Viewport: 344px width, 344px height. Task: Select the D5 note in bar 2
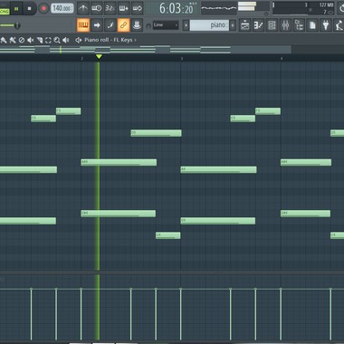(156, 133)
